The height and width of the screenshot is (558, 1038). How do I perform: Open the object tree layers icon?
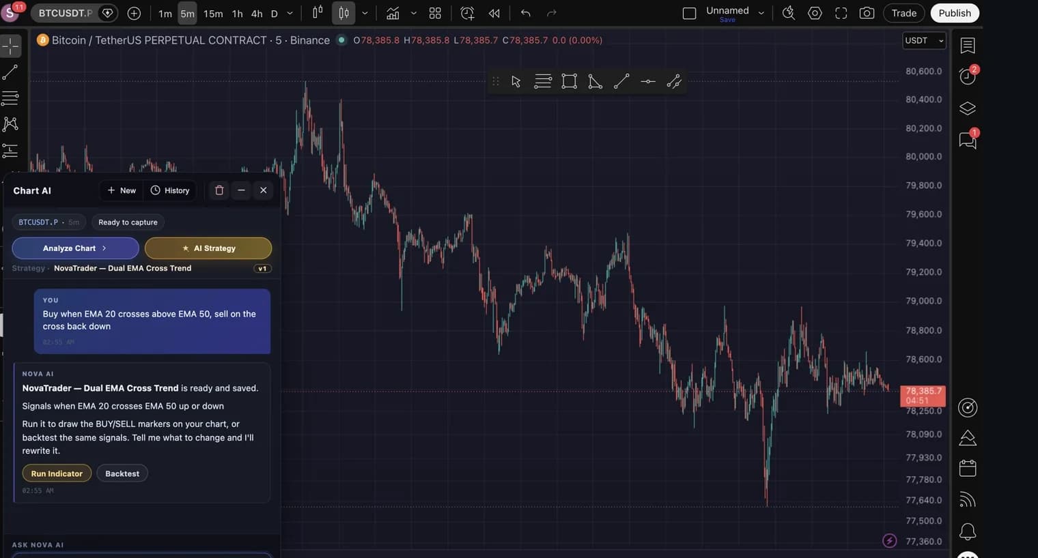968,108
